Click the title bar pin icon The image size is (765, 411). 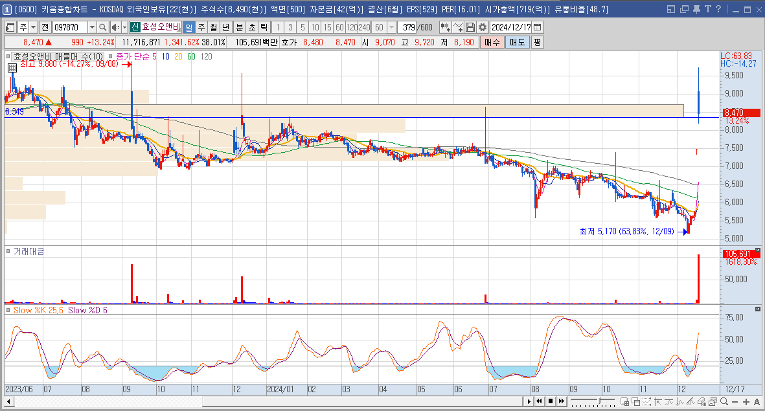[696, 9]
